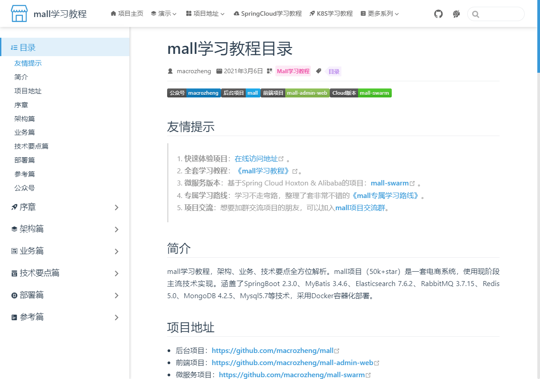Click the 后台项目 mall badge
This screenshot has height=379, width=540.
241,93
